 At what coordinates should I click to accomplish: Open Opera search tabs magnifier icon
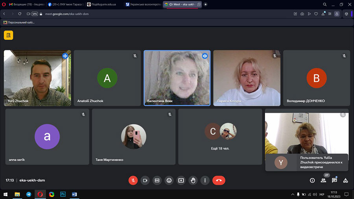point(324,4)
